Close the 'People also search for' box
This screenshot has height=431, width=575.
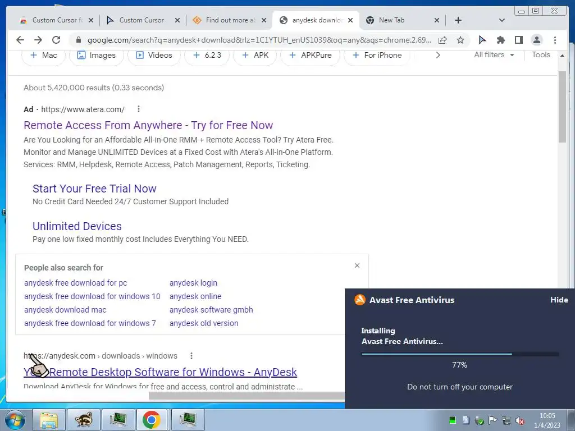tap(357, 265)
